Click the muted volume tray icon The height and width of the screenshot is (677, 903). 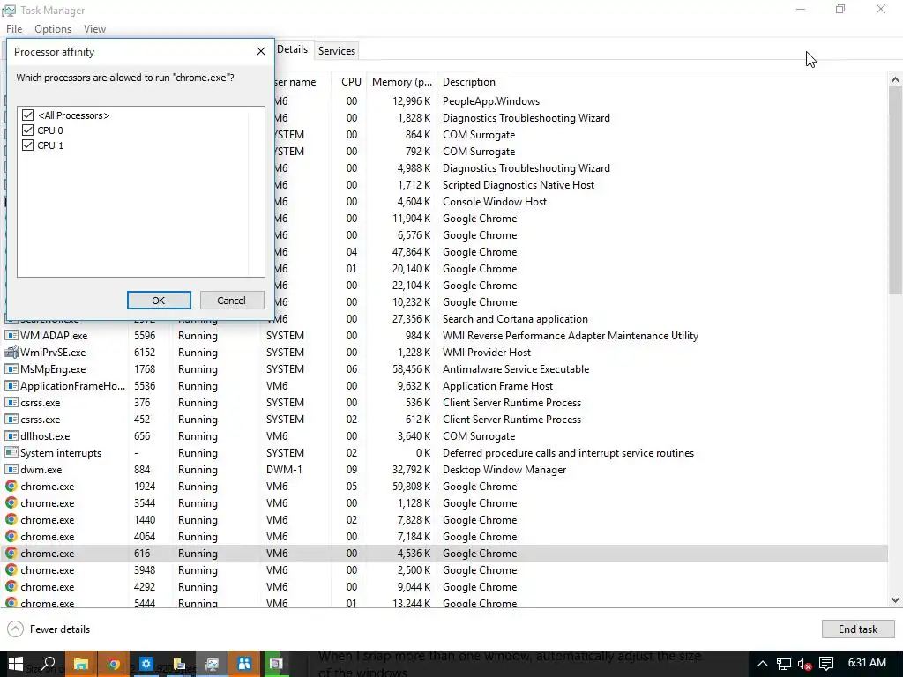[804, 664]
